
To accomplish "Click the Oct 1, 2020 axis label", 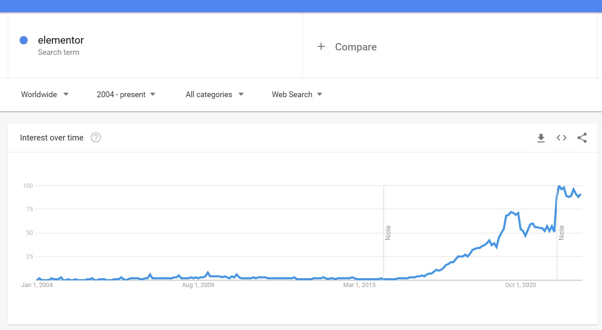I will coord(520,285).
